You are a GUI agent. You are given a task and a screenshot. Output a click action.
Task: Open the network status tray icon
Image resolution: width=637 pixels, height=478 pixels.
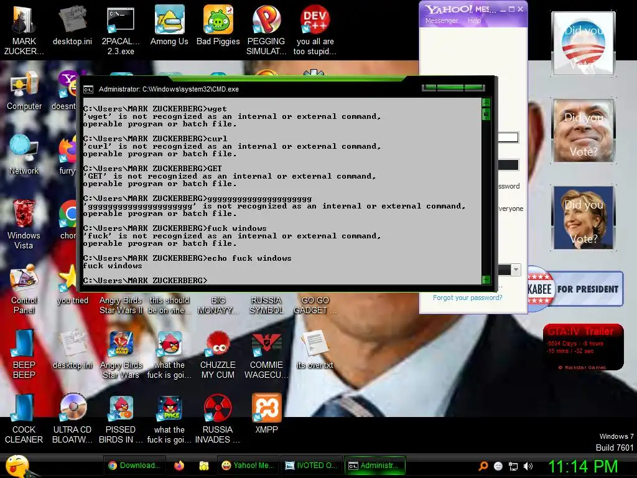pyautogui.click(x=513, y=466)
